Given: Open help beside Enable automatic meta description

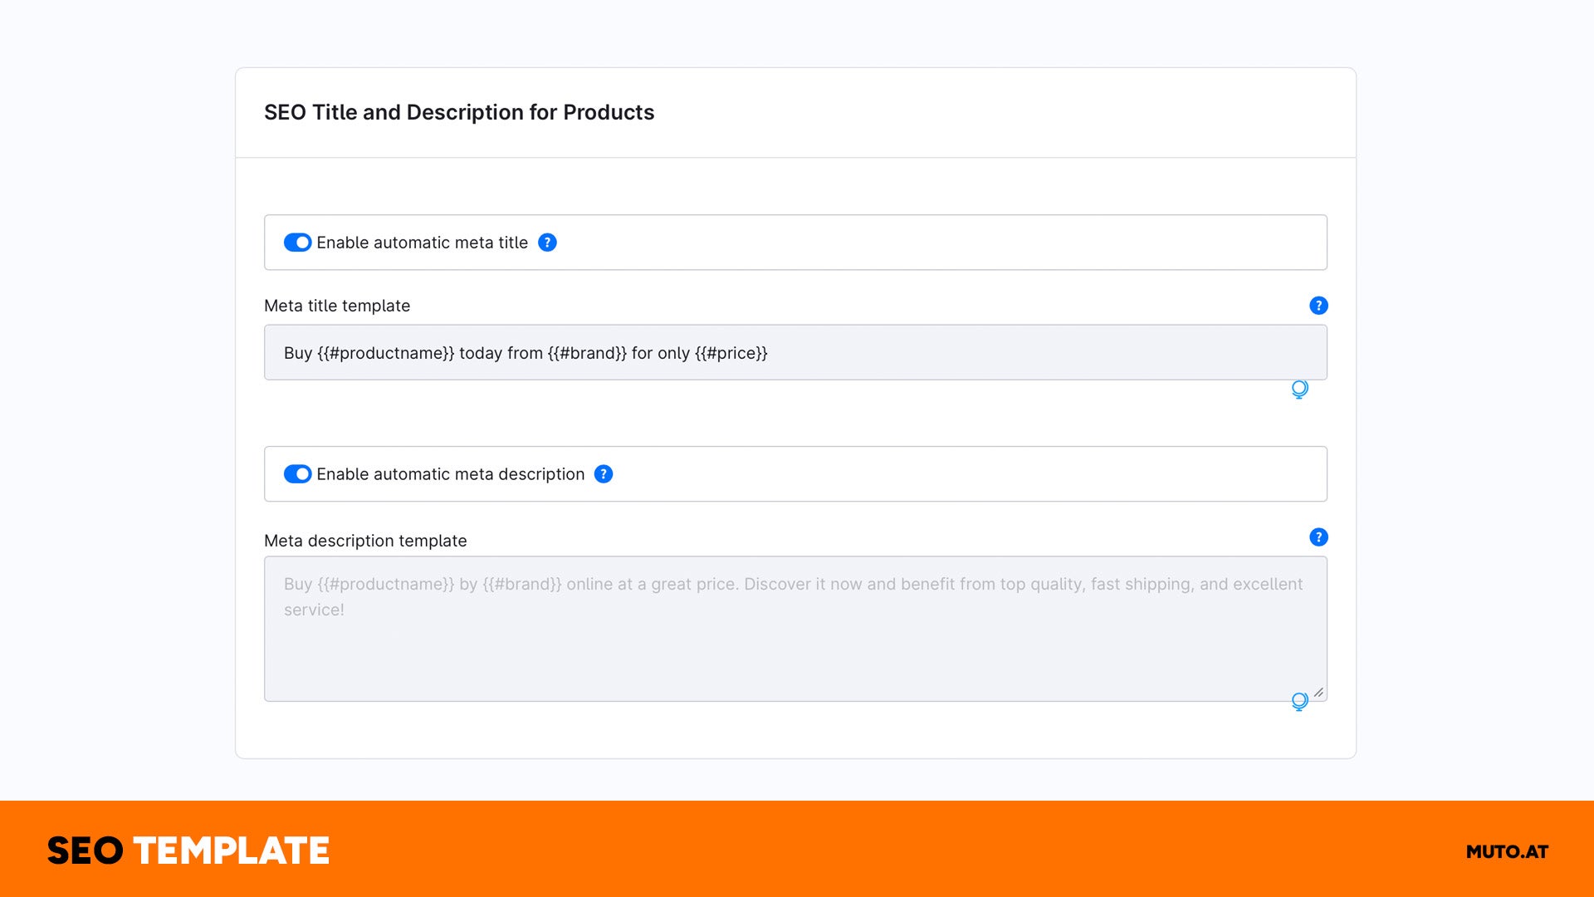Looking at the screenshot, I should coord(604,474).
